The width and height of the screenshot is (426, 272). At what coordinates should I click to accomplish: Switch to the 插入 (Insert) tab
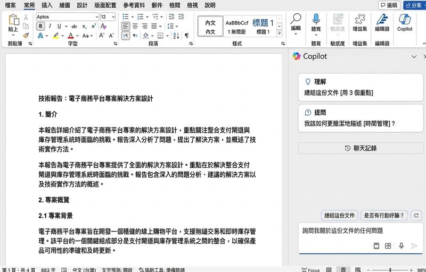[x=47, y=5]
